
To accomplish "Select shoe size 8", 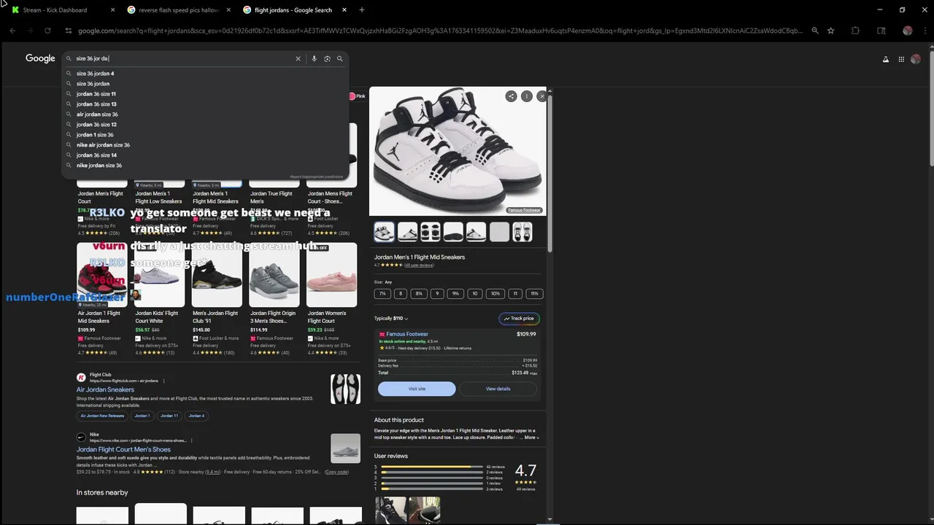I will coord(400,294).
